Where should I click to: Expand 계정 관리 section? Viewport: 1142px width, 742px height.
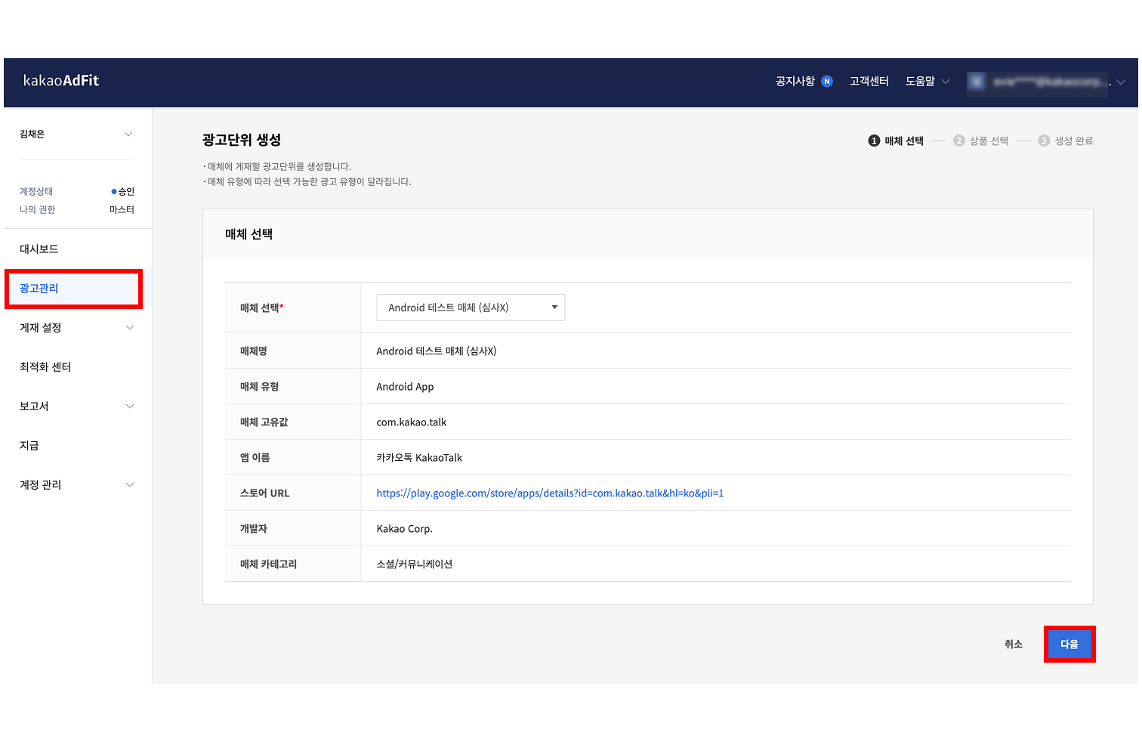click(76, 484)
